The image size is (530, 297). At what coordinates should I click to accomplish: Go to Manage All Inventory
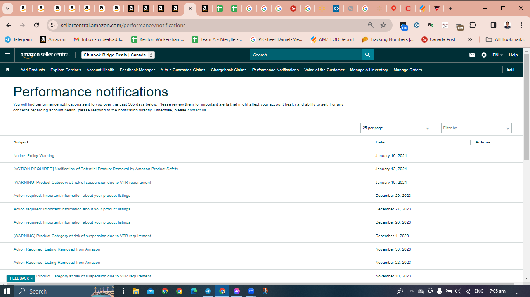(x=369, y=70)
